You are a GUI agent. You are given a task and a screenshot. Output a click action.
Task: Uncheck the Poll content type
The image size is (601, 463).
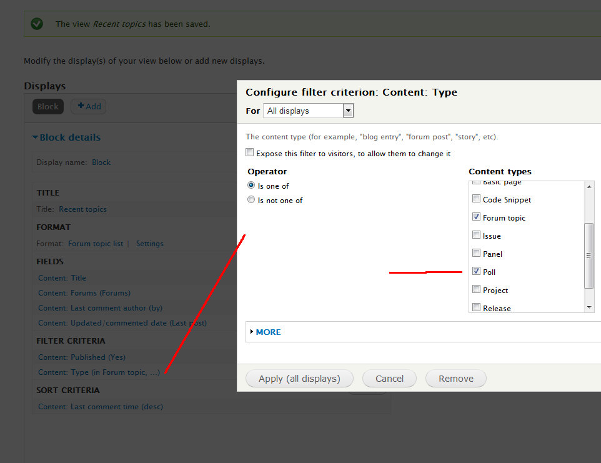(x=477, y=272)
